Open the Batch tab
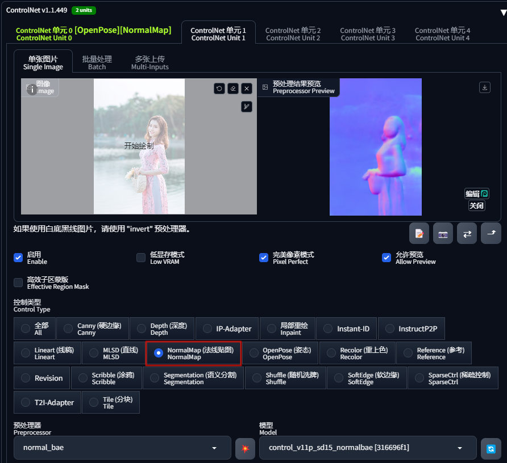 point(97,62)
